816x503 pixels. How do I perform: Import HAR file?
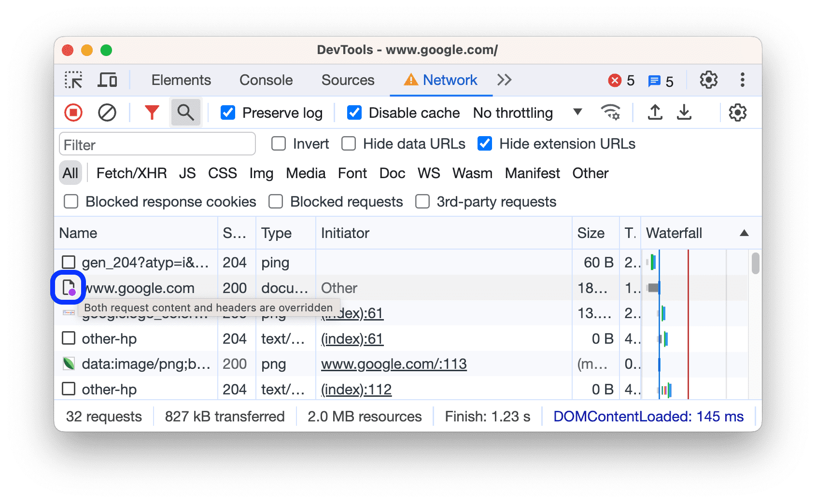click(655, 112)
